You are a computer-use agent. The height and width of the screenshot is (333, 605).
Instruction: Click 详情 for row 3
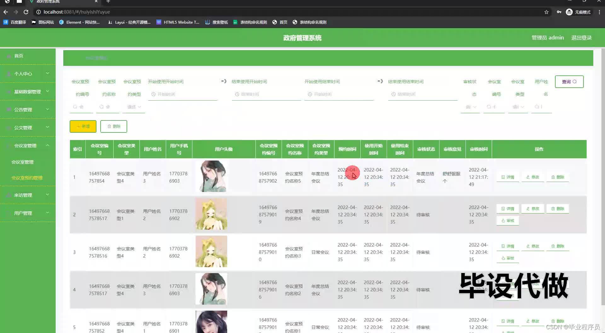pyautogui.click(x=508, y=246)
